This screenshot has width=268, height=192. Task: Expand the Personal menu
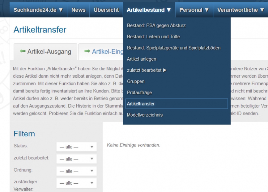tap(194, 10)
